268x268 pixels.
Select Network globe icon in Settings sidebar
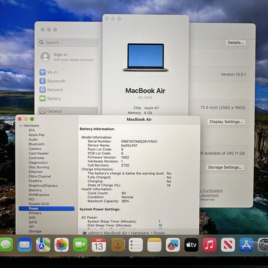pyautogui.click(x=42, y=90)
